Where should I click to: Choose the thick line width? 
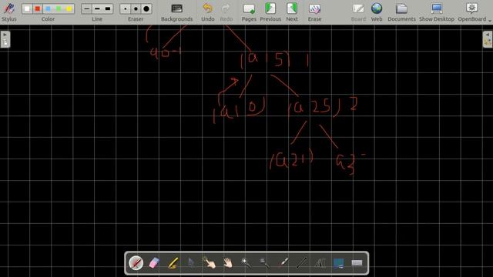(x=108, y=8)
